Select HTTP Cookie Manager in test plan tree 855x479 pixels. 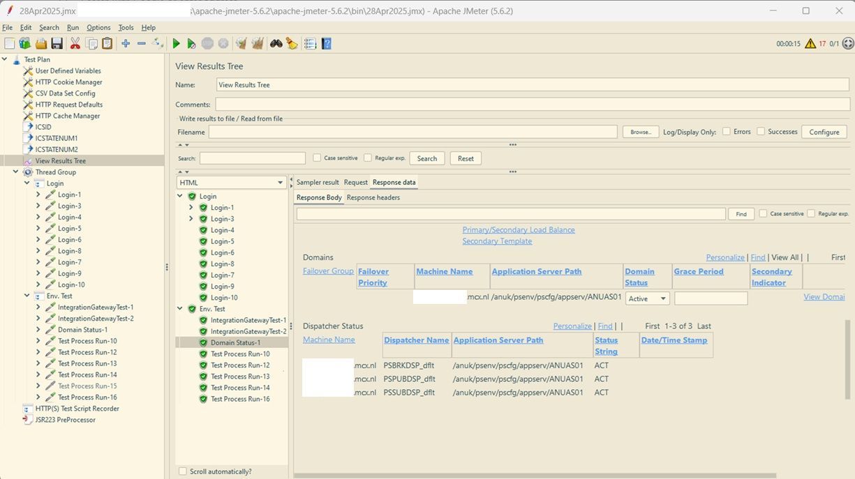68,82
